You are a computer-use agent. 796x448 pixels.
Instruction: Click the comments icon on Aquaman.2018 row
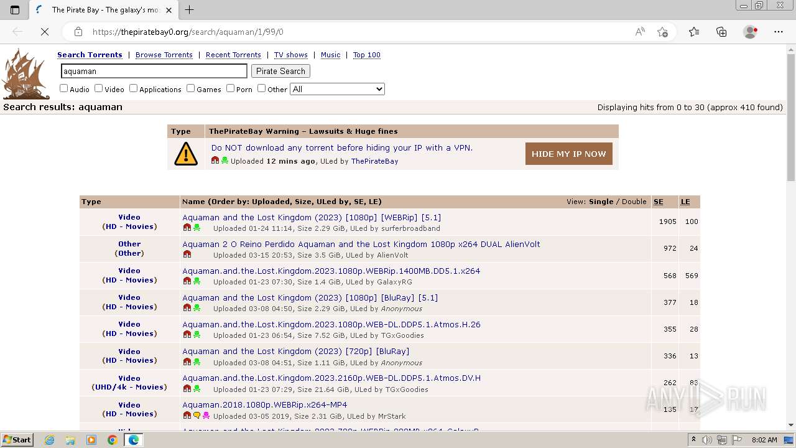pos(197,416)
